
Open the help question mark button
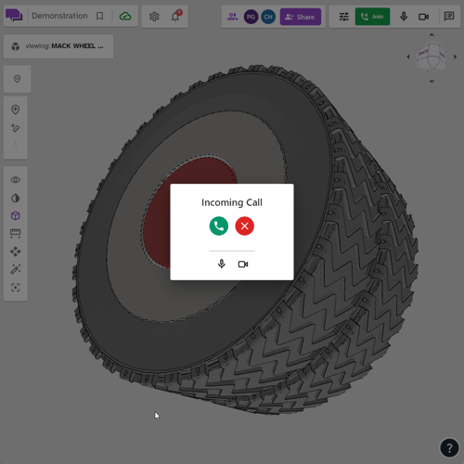pyautogui.click(x=449, y=447)
